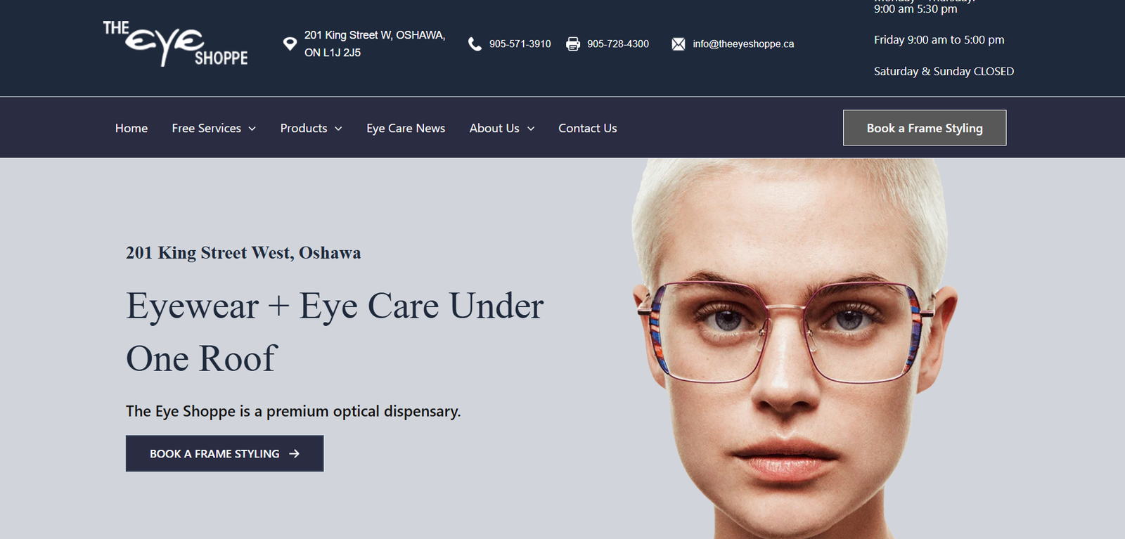Email info@theeyeshoppe.ca

(x=743, y=44)
